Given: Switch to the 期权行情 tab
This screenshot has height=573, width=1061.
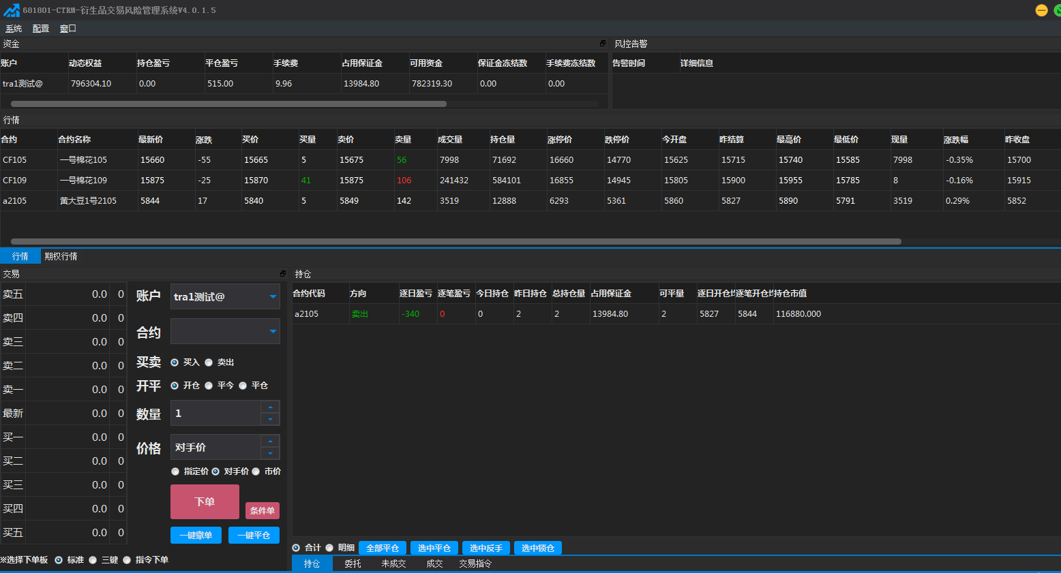Looking at the screenshot, I should coord(61,256).
